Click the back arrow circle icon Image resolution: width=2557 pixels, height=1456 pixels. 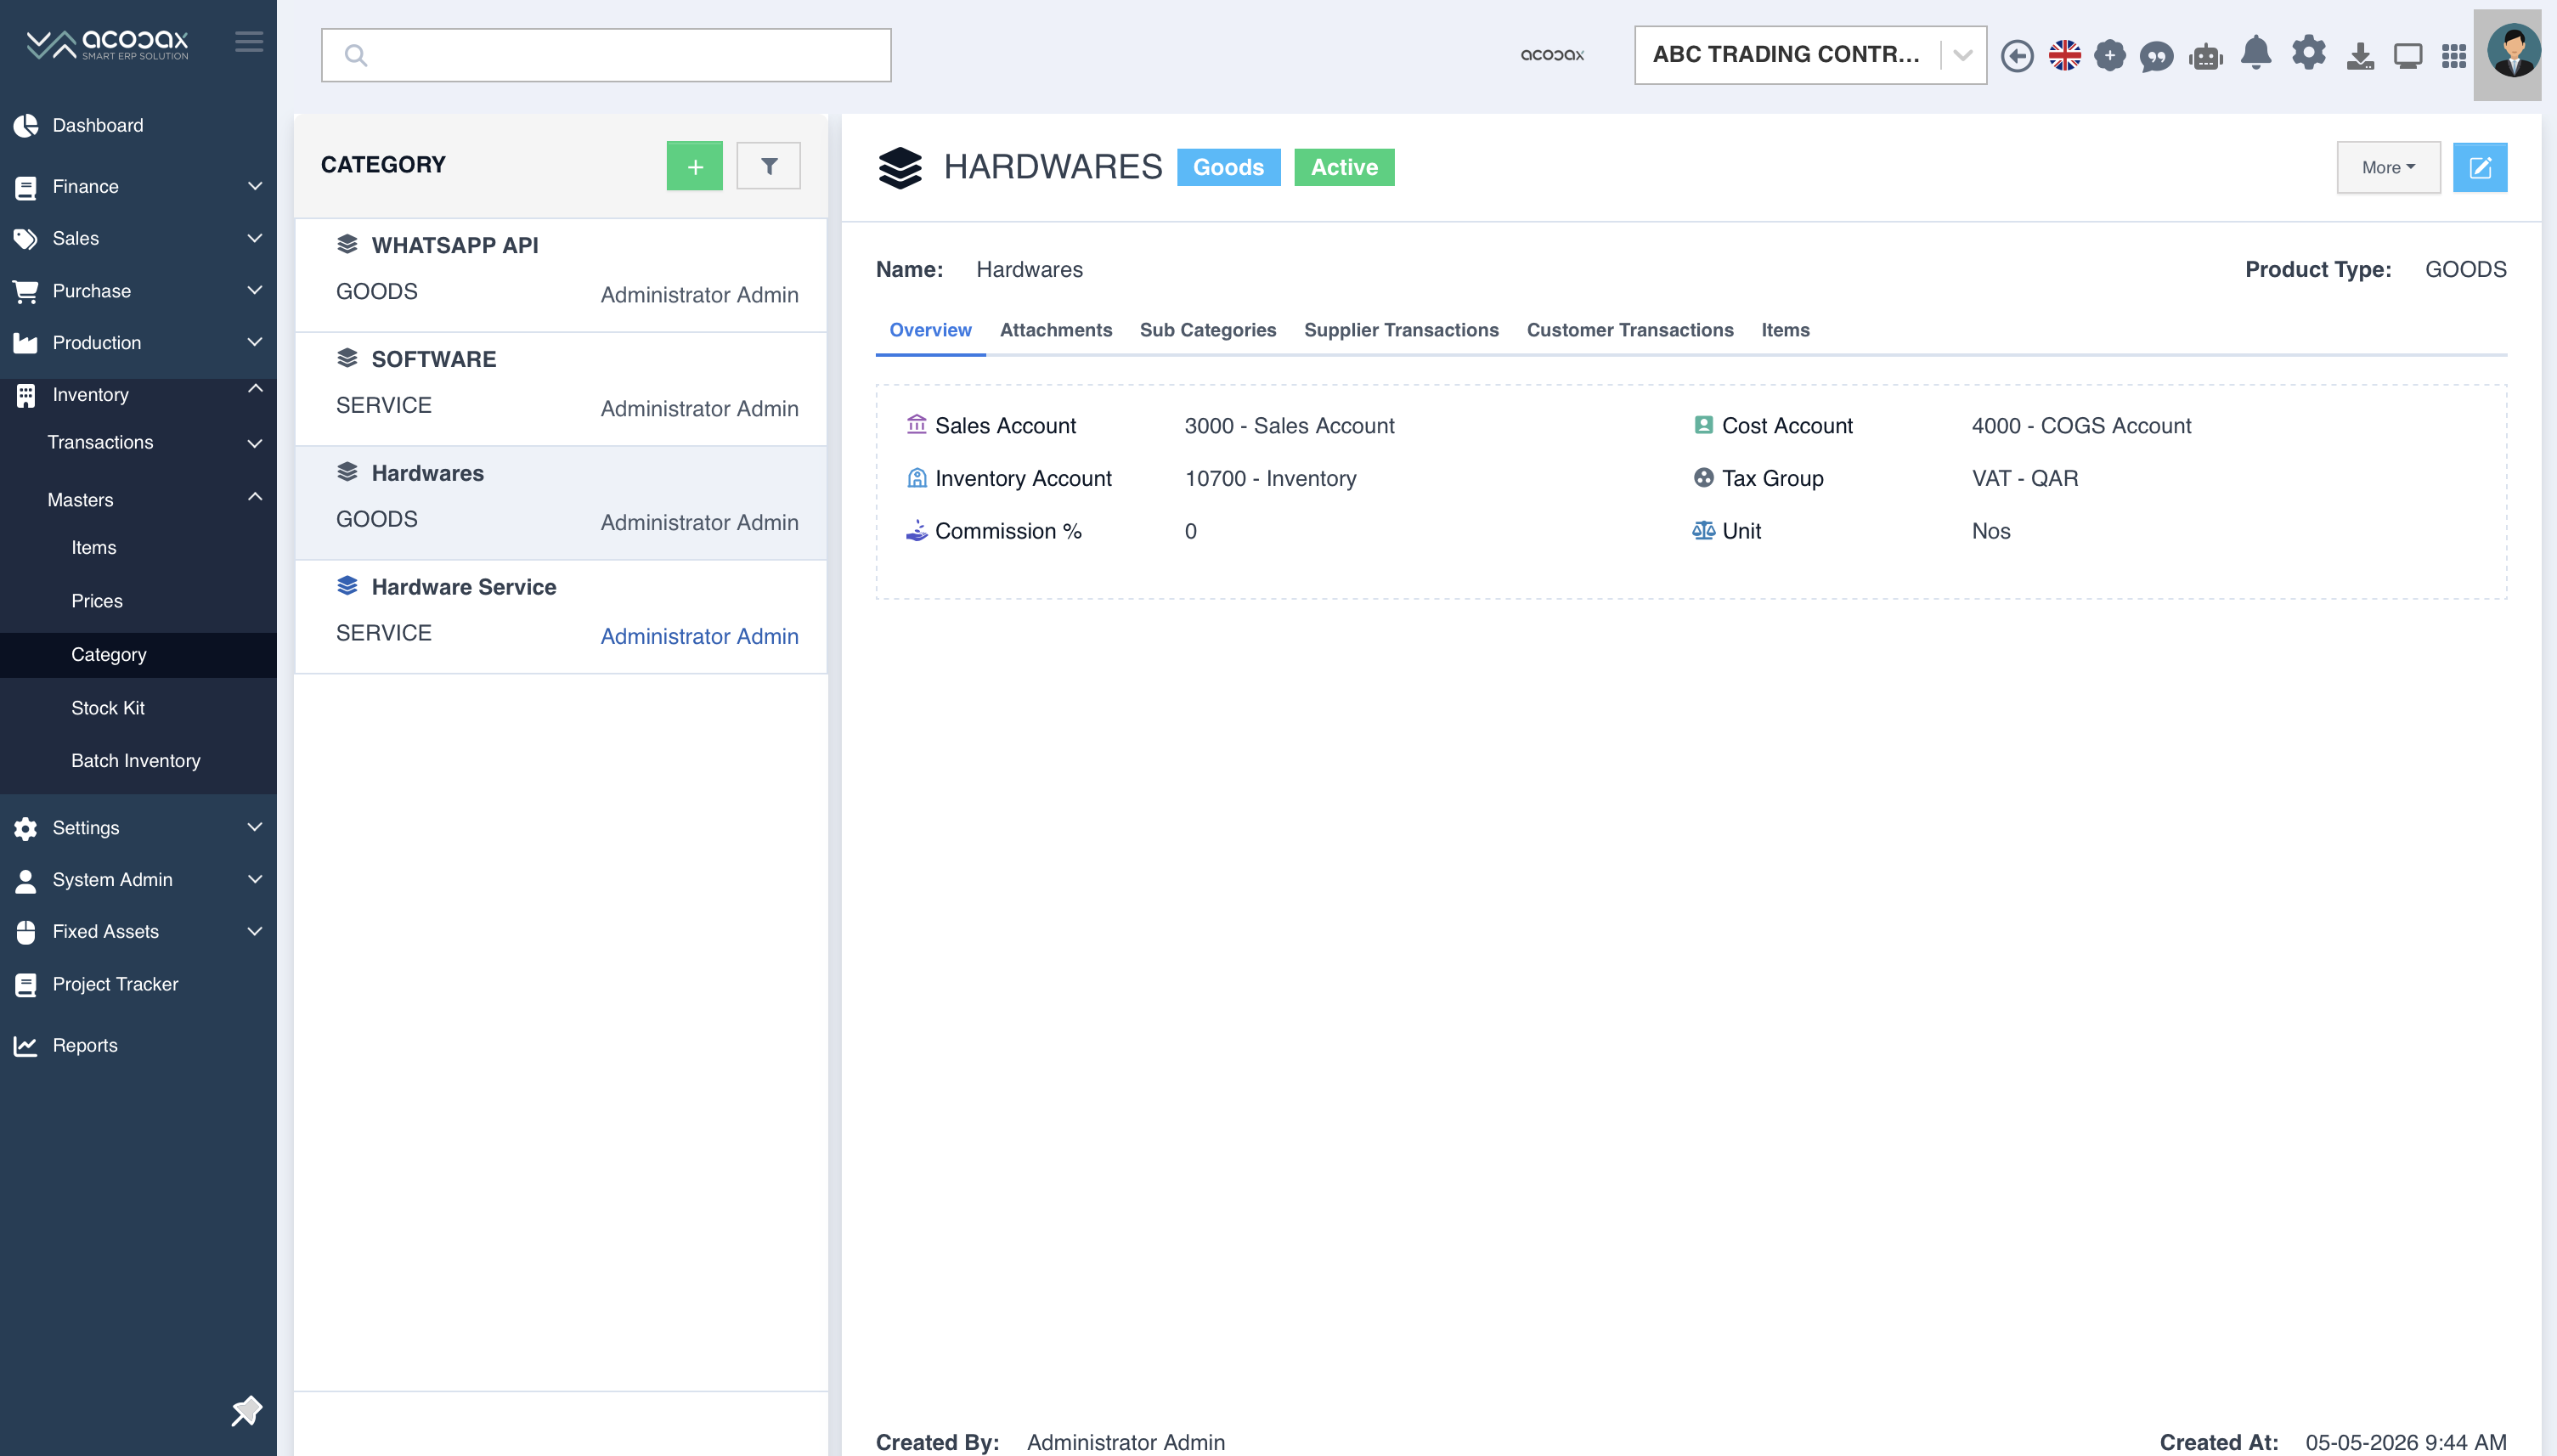tap(2017, 55)
